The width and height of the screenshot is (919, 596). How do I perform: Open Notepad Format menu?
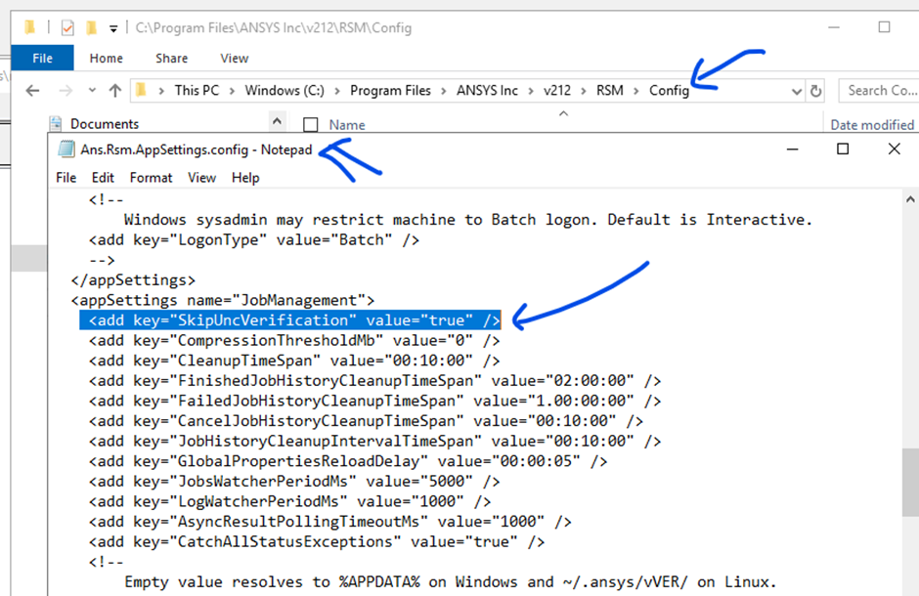[x=151, y=178]
